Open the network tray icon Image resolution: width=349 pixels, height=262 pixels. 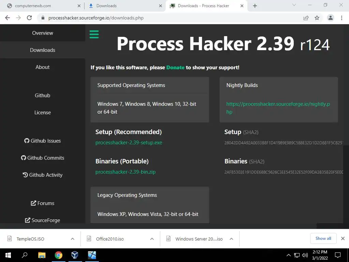297,255
